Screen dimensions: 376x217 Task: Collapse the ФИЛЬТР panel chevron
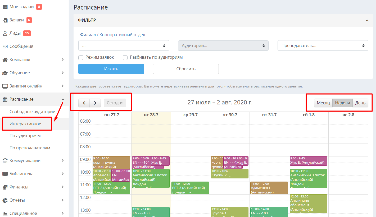coord(367,21)
